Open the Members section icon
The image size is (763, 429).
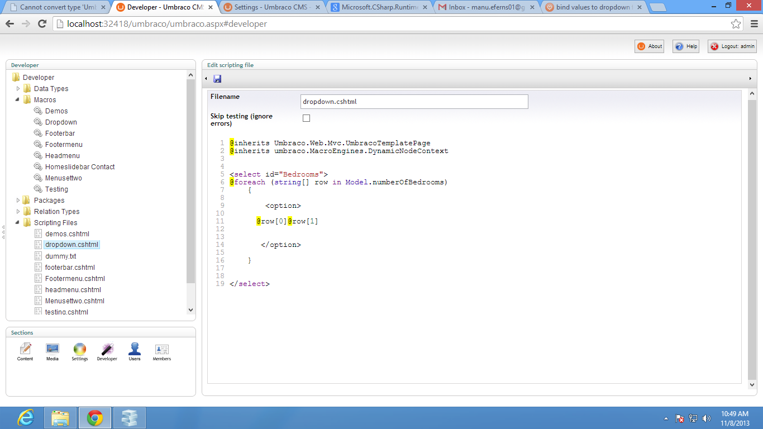tap(162, 352)
